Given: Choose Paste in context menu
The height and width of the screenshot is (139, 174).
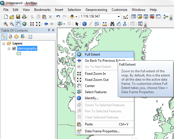Looking at the screenshot, I should click(105, 124).
